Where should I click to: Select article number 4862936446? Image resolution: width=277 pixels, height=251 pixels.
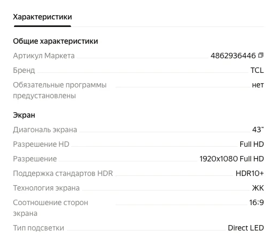(233, 56)
